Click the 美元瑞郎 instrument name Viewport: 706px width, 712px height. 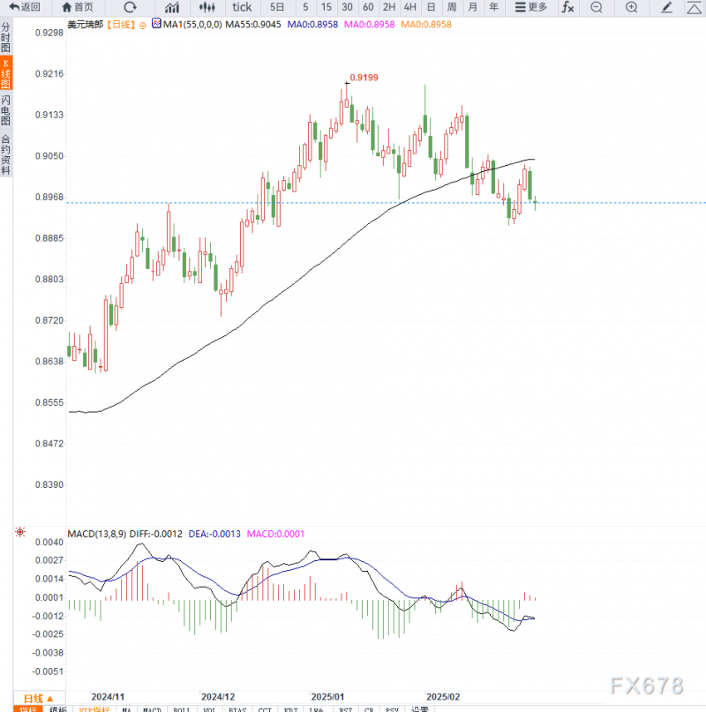(x=86, y=25)
